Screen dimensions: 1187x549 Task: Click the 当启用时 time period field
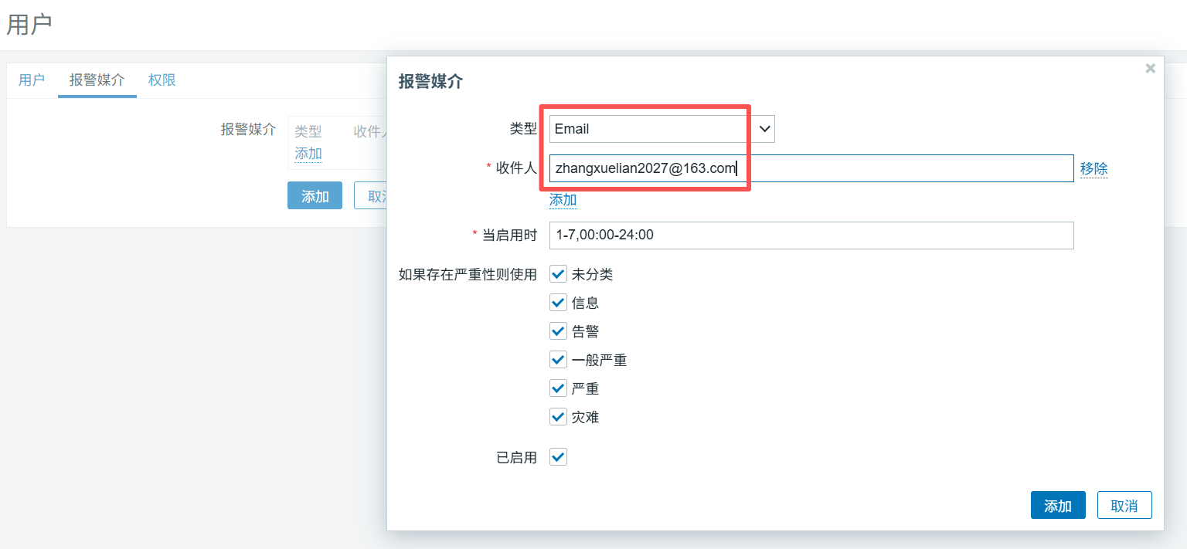click(811, 235)
